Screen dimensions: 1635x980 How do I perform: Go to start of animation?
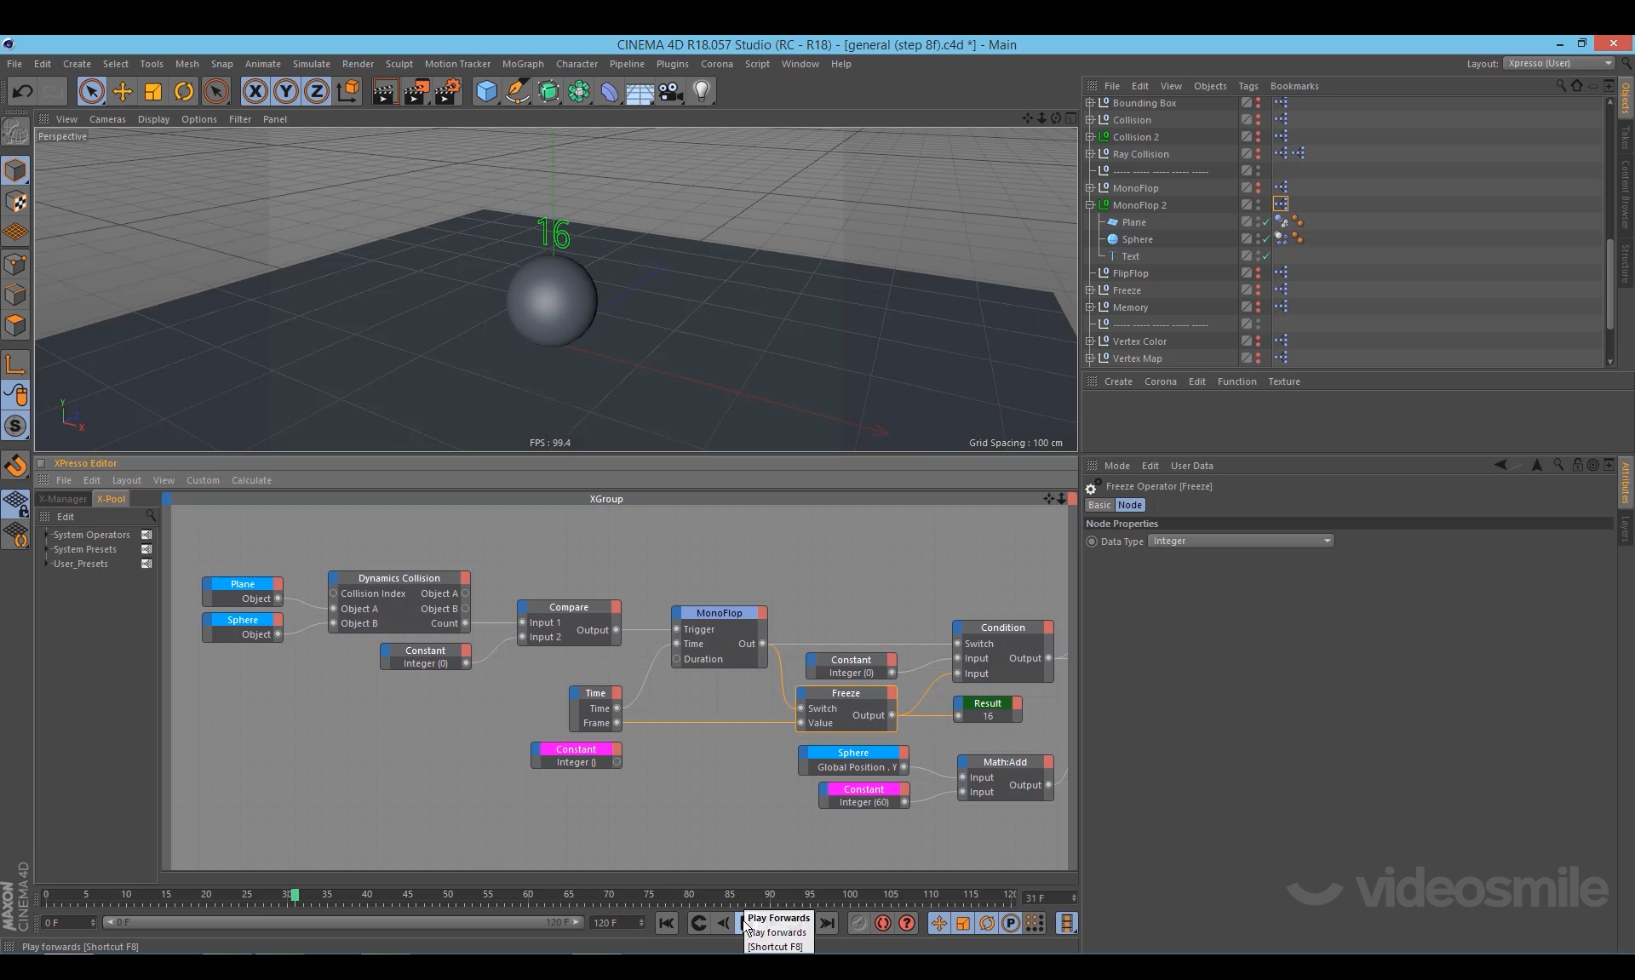667,923
